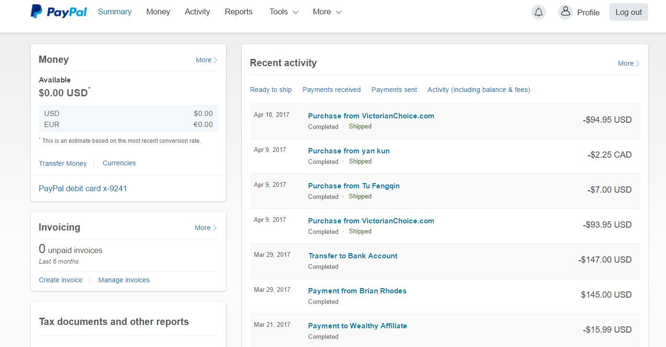The height and width of the screenshot is (347, 666).
Task: Open PayPal debit card x-9241
Action: click(x=83, y=188)
